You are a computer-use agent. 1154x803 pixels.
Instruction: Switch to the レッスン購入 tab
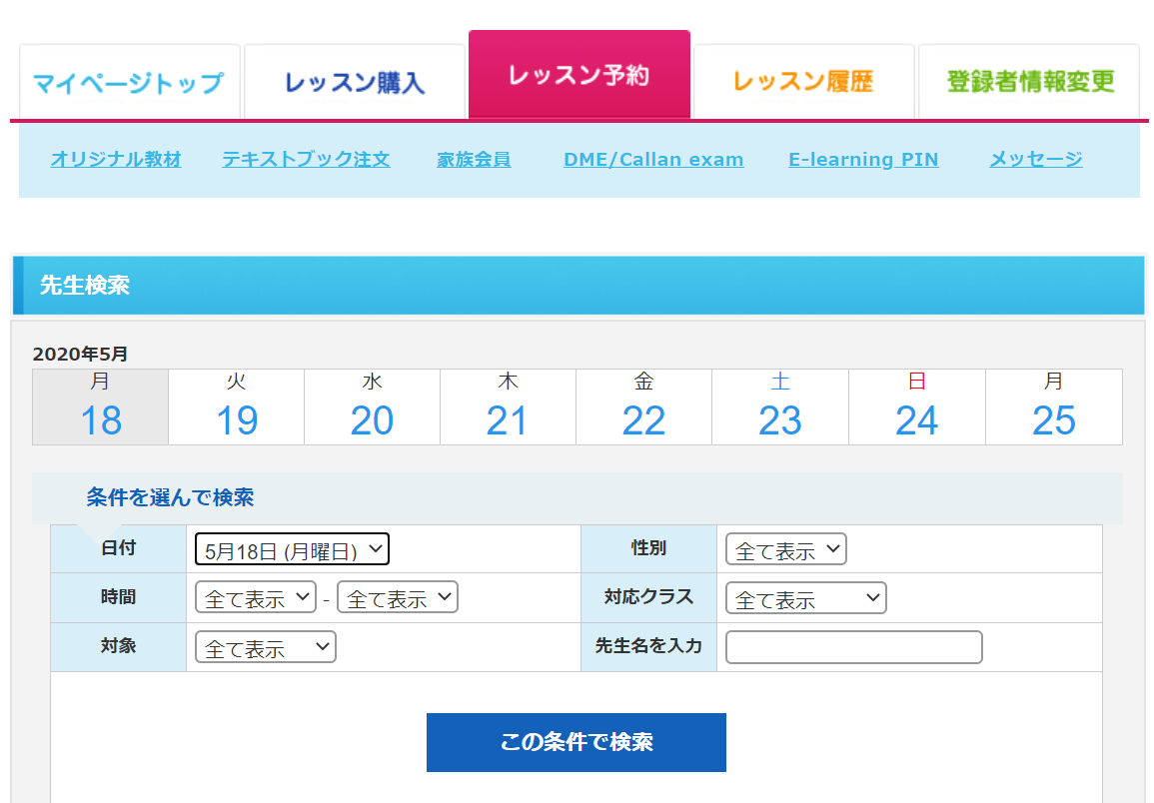[x=355, y=82]
